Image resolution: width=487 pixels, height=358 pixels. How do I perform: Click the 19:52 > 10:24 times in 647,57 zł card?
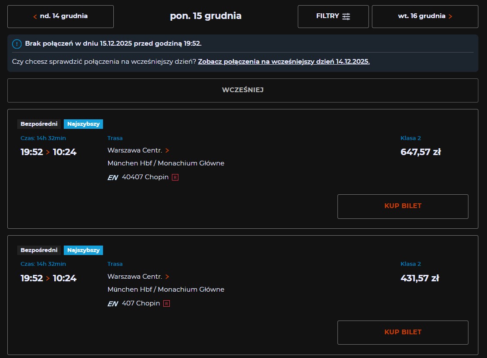pyautogui.click(x=48, y=152)
